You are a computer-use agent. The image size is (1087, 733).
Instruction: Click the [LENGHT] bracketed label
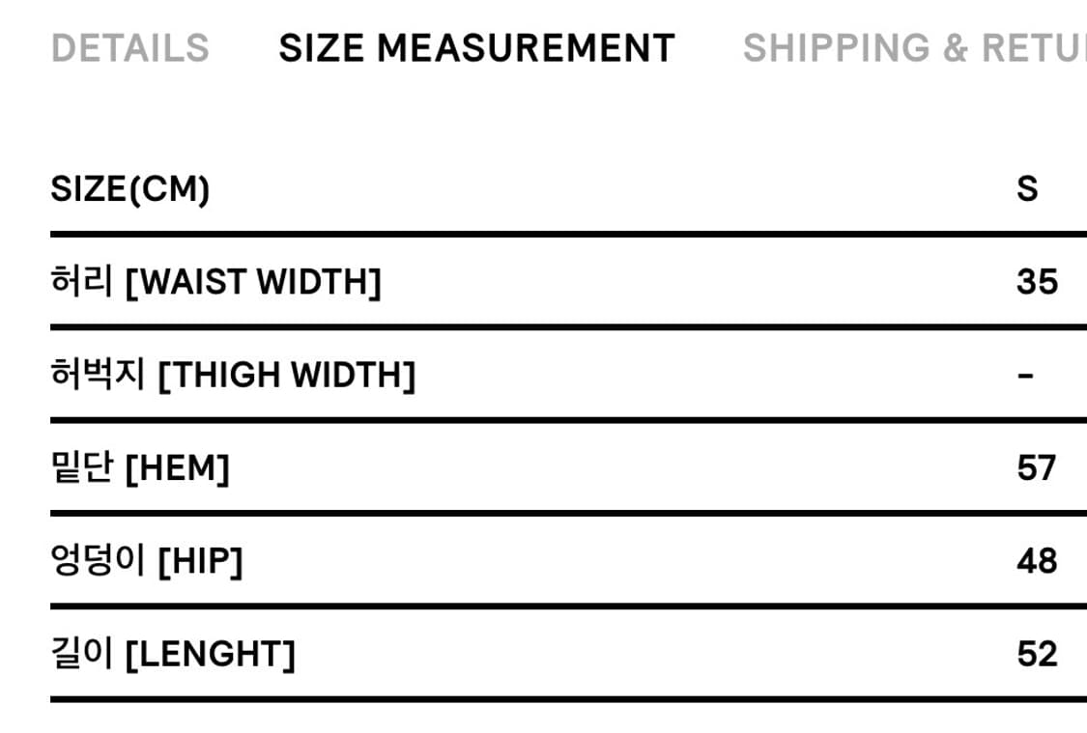[x=211, y=654]
